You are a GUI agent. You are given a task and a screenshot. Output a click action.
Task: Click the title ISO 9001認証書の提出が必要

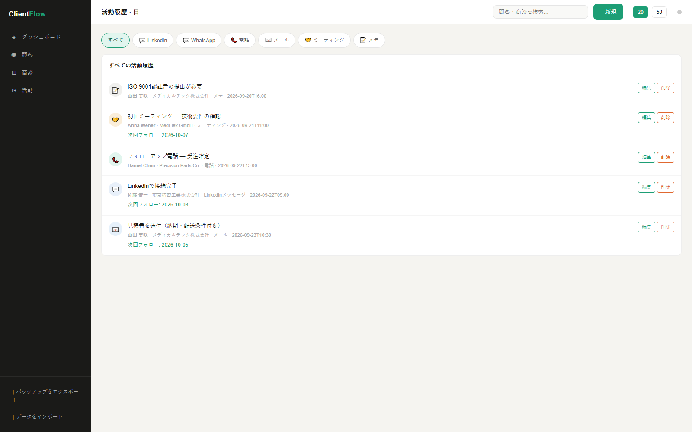(x=165, y=86)
